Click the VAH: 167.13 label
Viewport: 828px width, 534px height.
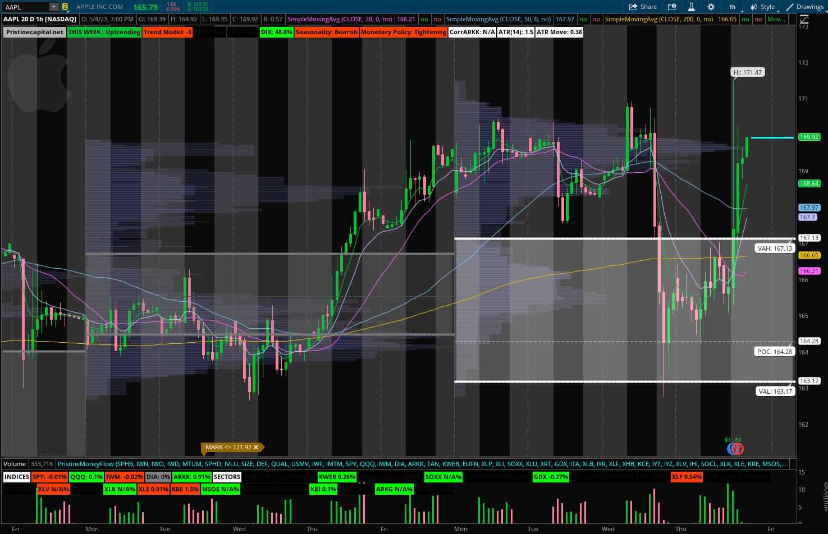[775, 248]
